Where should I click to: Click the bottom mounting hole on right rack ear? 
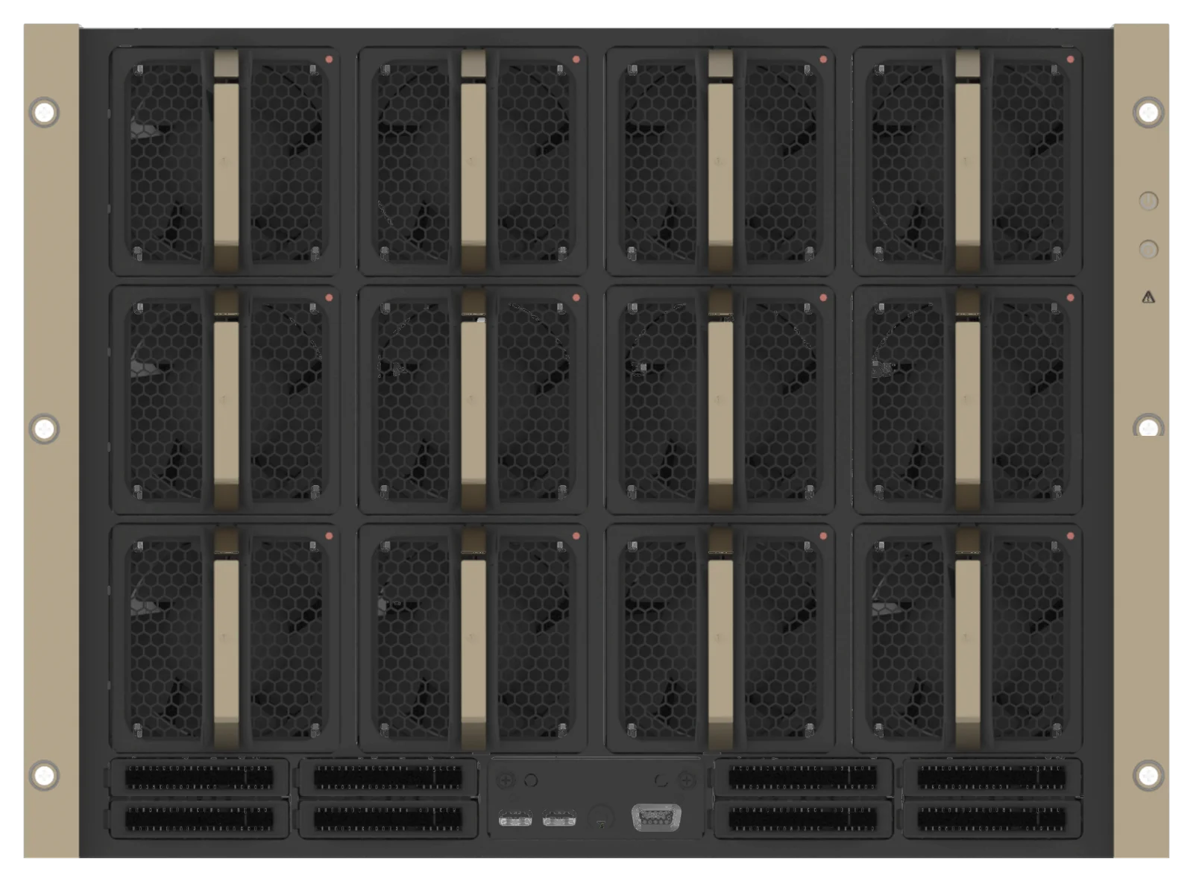[x=1148, y=776]
